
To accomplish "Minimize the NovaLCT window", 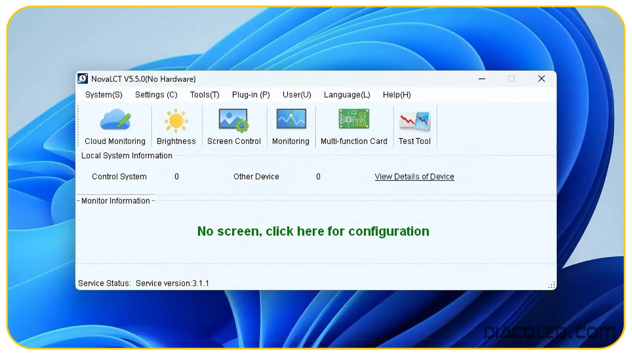I will [482, 79].
